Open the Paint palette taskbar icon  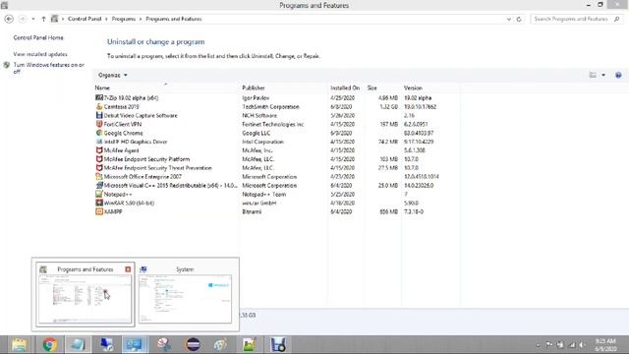[220, 345]
